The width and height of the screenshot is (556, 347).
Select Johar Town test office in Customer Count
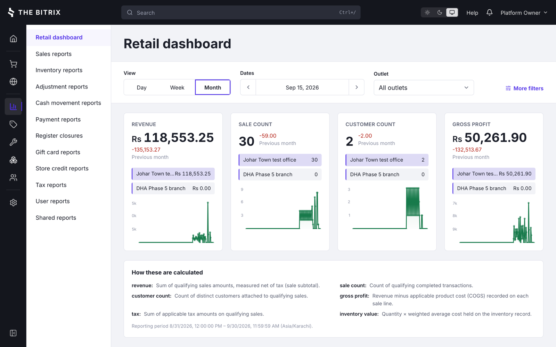[x=387, y=160]
